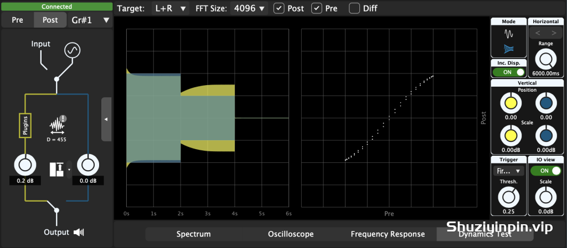Open the Gr#1 group dropdown
The height and width of the screenshot is (248, 567).
point(89,20)
